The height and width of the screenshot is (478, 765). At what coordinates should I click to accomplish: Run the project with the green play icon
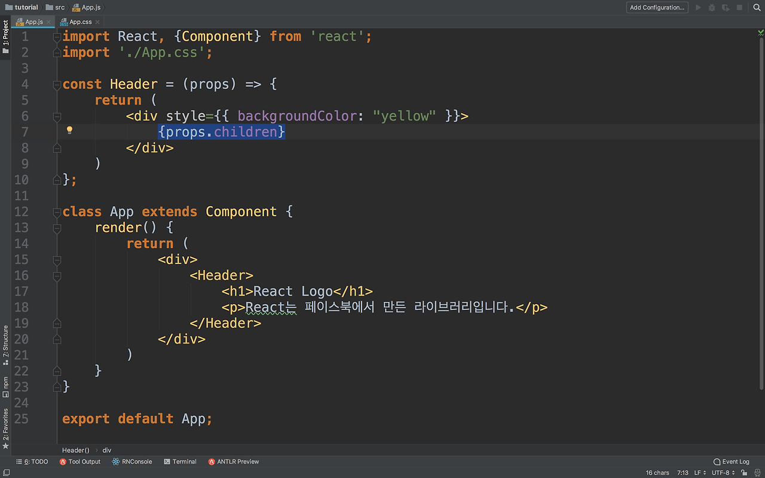tap(698, 8)
